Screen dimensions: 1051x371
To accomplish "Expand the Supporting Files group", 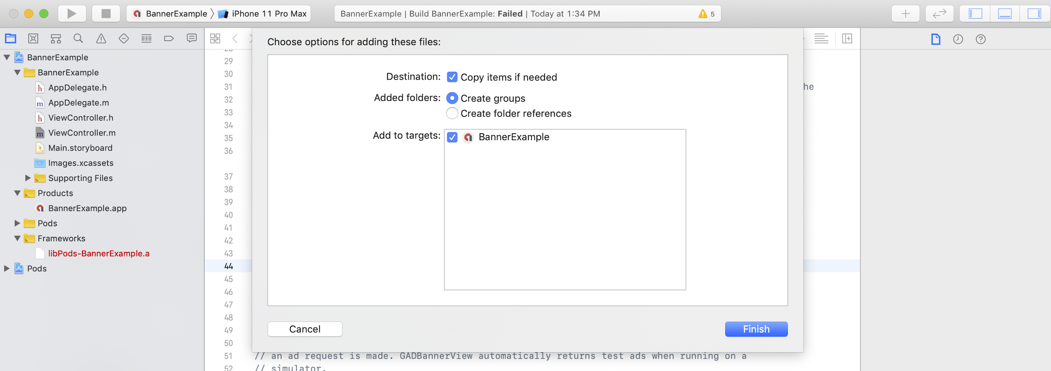I will point(28,178).
